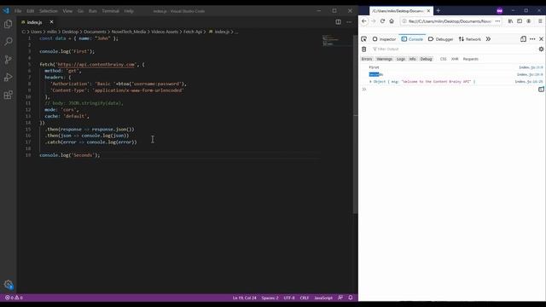This screenshot has height=307, width=546.
Task: Open the notifications bell in status bar
Action: 351,298
